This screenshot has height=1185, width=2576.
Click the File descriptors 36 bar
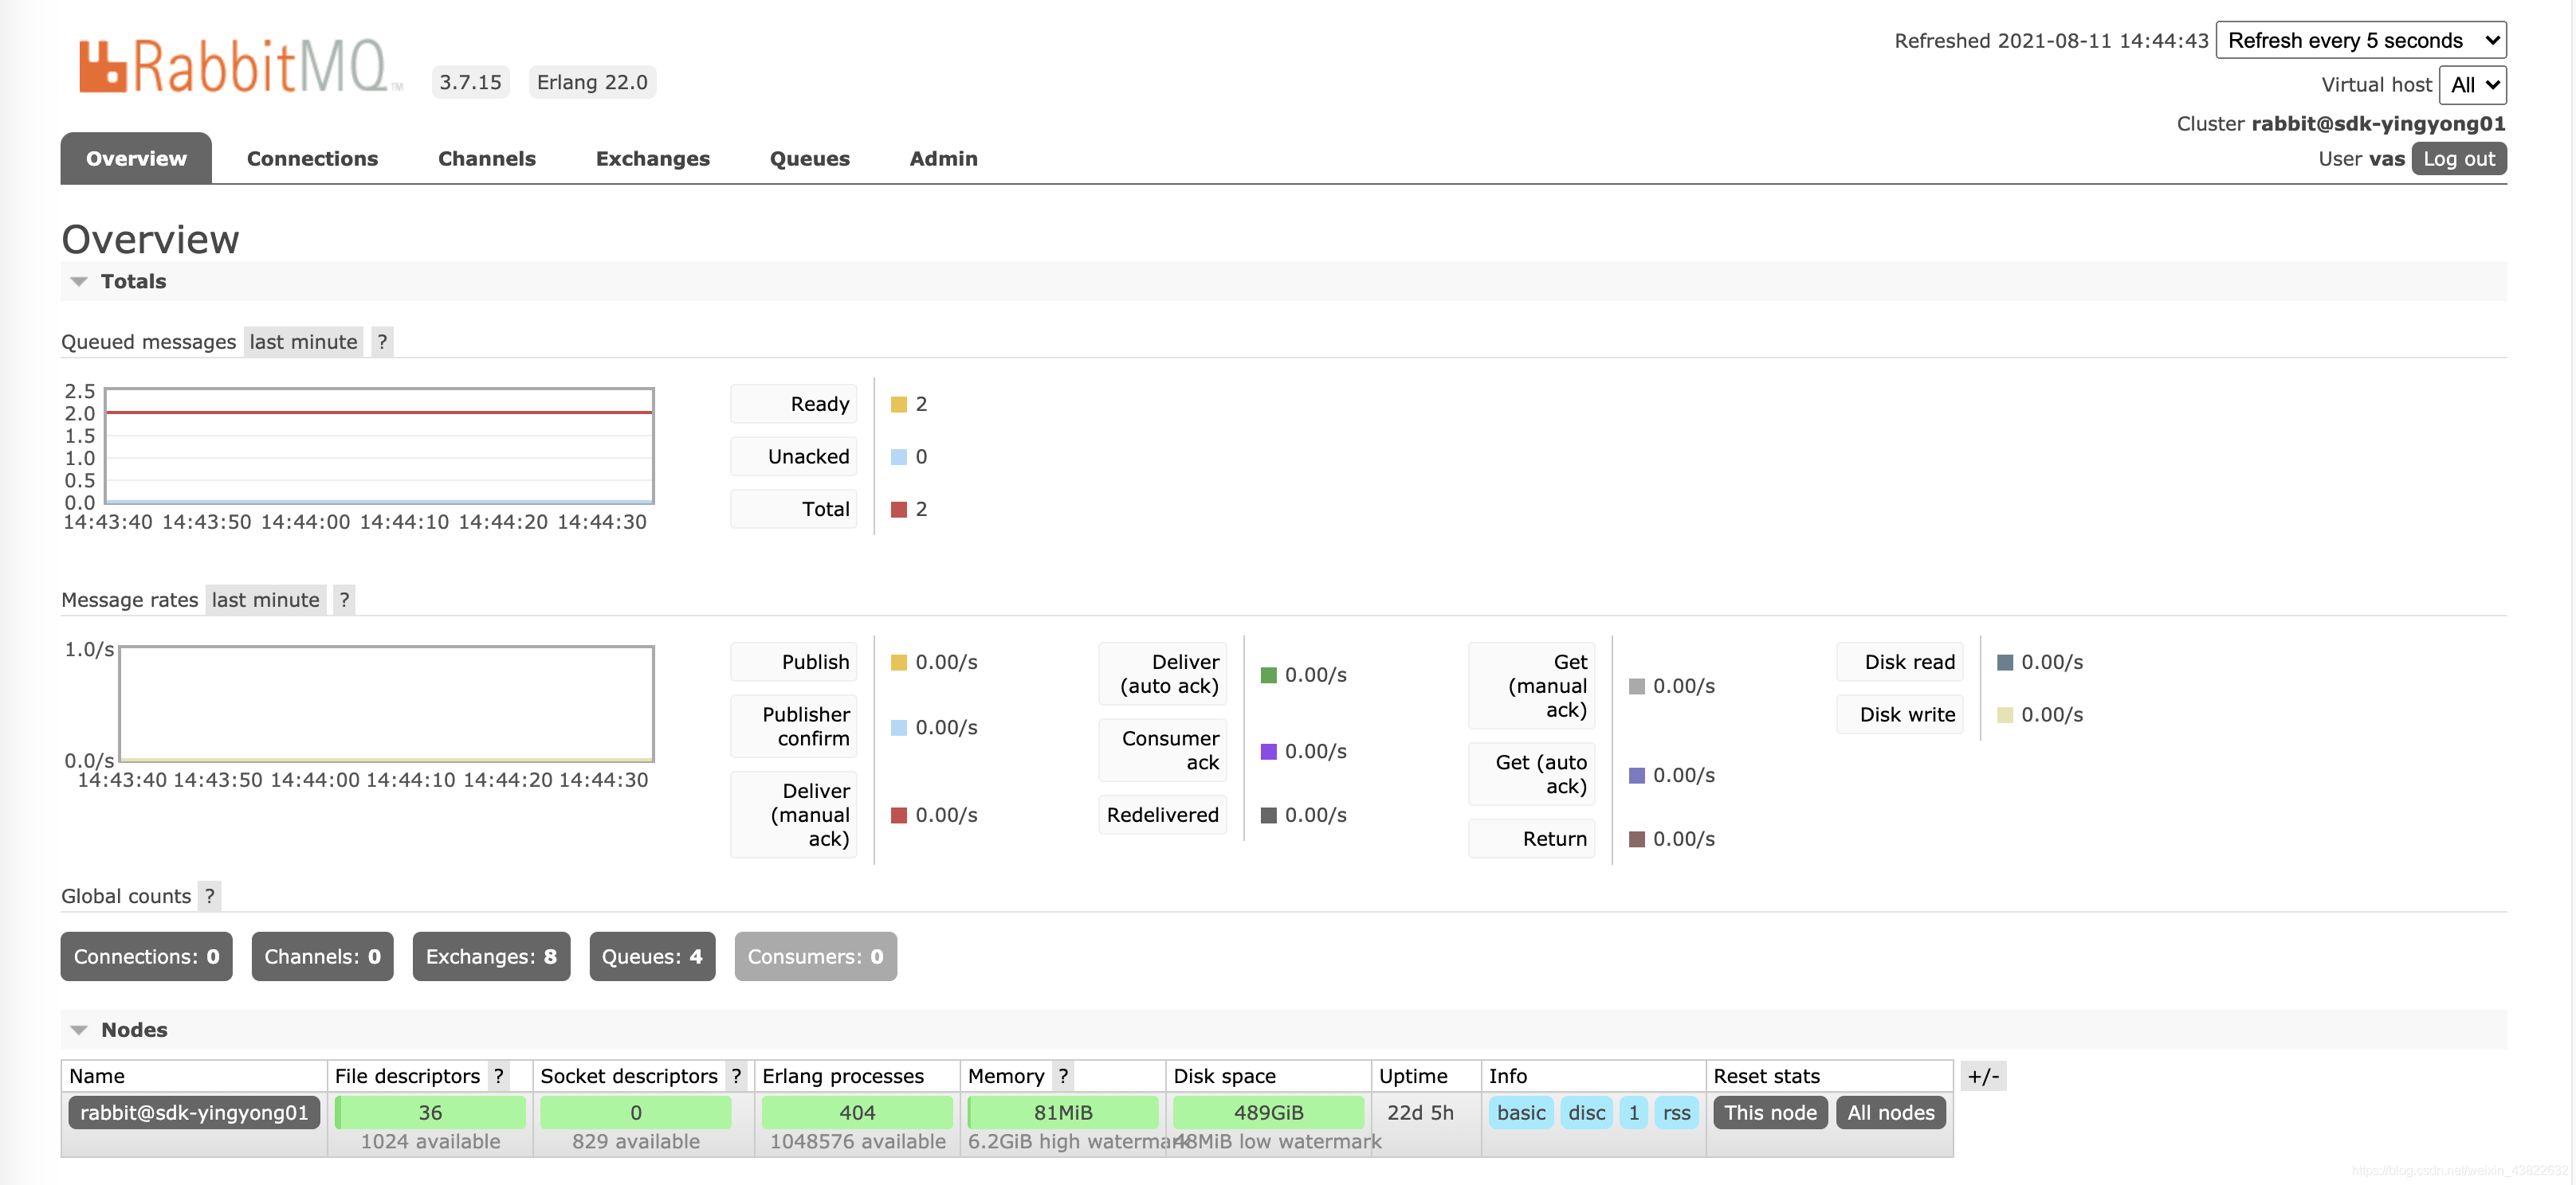coord(430,1113)
